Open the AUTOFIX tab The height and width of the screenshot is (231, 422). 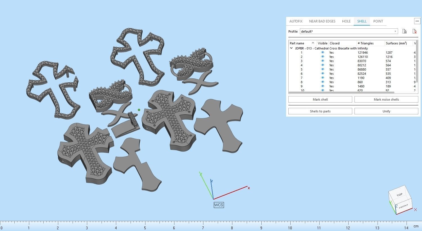[296, 21]
